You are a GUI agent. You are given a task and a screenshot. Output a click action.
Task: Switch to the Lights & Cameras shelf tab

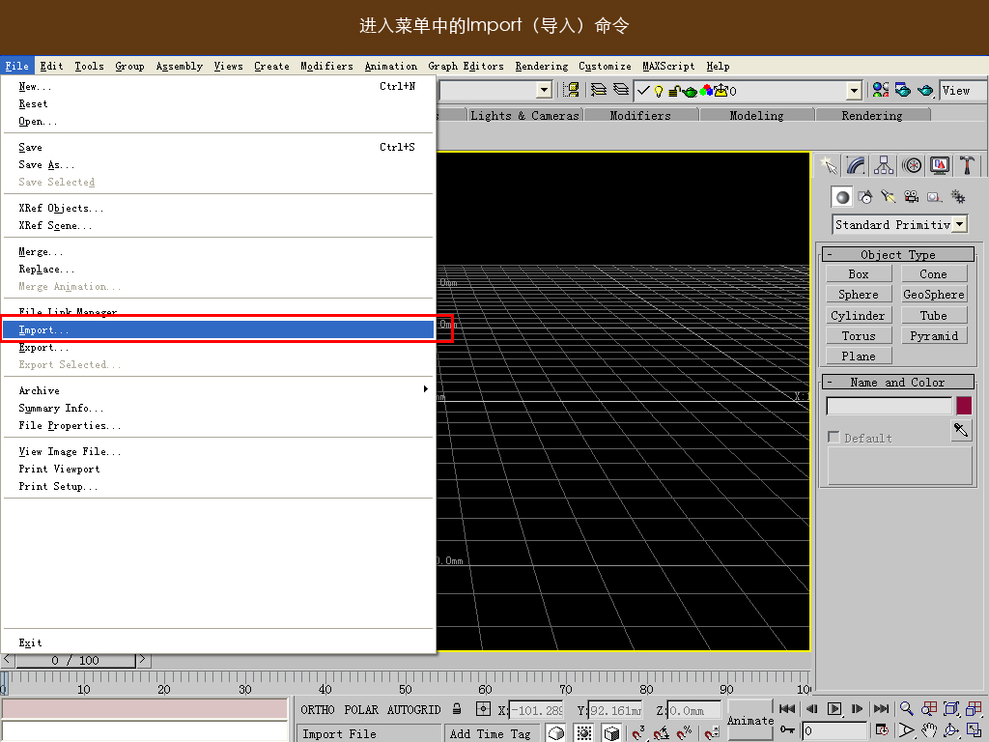point(524,115)
